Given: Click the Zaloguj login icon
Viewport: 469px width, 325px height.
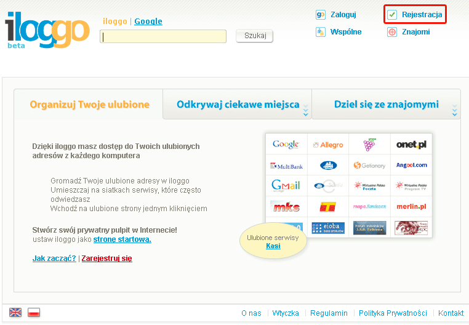Looking at the screenshot, I should [321, 15].
